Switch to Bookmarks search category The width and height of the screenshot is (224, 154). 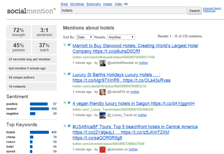(94, 4)
